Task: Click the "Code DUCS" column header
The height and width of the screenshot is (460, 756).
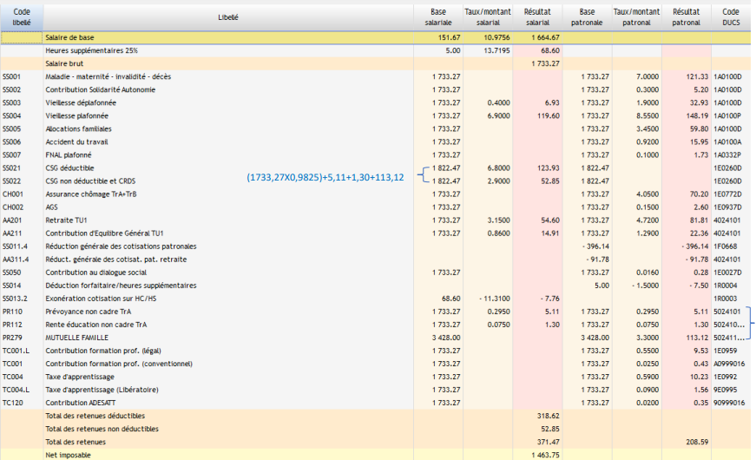Action: (x=731, y=16)
